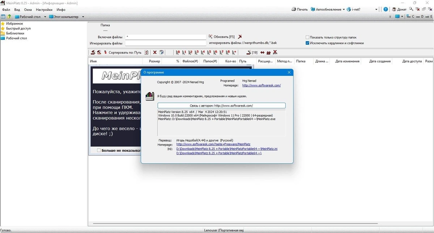Click Связь с автором button
Image resolution: width=434 pixels, height=233 pixels.
tap(221, 105)
